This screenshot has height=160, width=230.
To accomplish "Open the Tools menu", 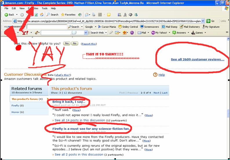I will pyautogui.click(x=44, y=8).
